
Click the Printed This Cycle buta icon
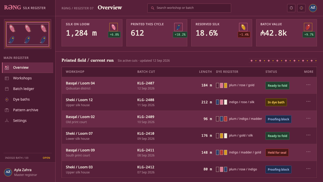pos(178,27)
